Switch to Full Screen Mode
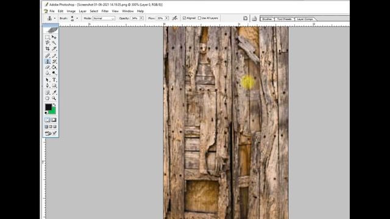The height and width of the screenshot is (219, 390). tap(55, 127)
